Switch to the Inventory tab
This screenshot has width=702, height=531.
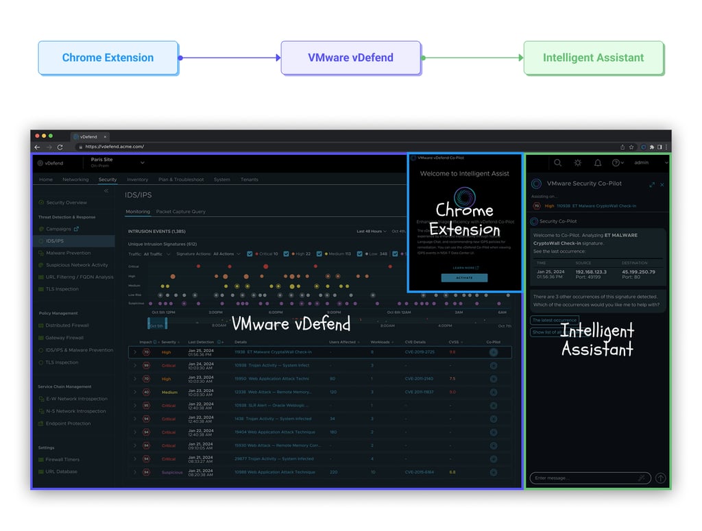(137, 180)
